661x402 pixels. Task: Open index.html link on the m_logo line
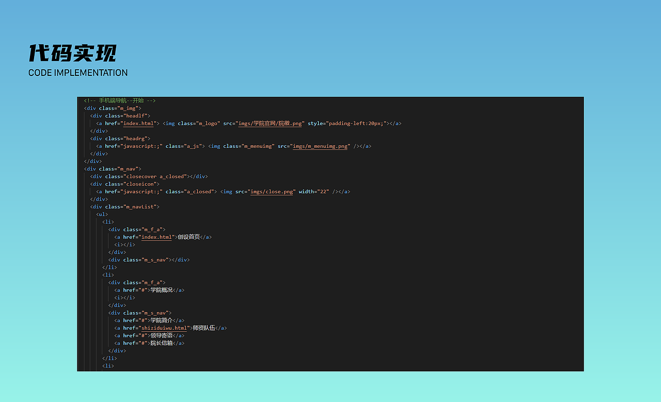point(138,123)
